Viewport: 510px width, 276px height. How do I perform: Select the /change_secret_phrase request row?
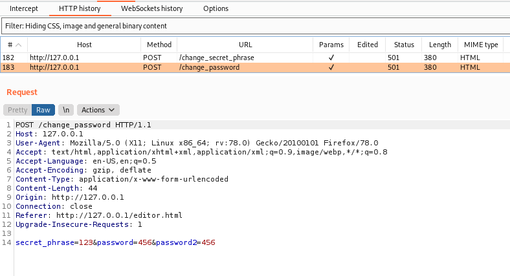pos(255,58)
